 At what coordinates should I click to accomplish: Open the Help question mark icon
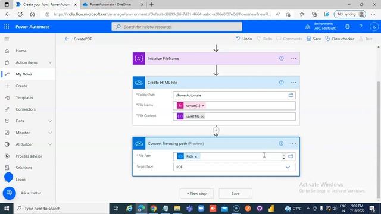[361, 26]
